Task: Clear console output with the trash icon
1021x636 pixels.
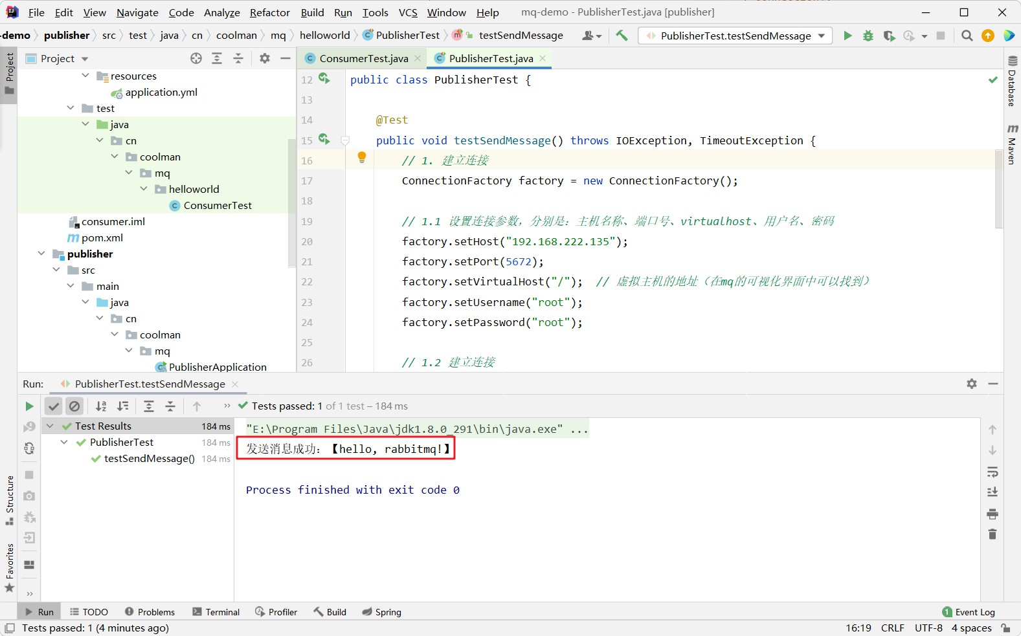Action: (992, 534)
